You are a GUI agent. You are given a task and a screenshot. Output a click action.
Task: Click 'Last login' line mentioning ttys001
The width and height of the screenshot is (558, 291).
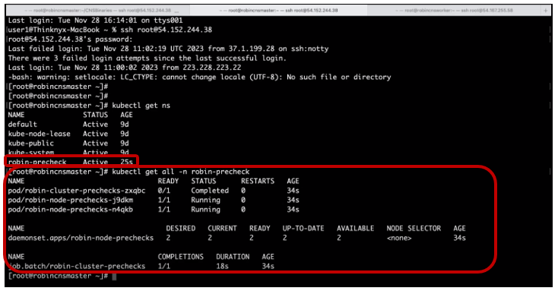tap(95, 21)
